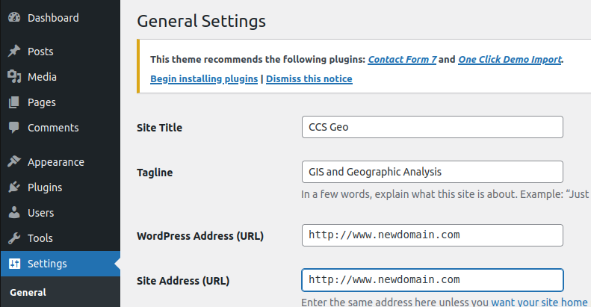Click the Media camera-and-music icon

coord(14,77)
